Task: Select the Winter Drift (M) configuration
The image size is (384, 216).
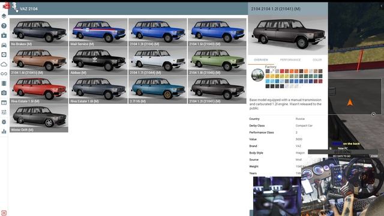Action: (x=39, y=118)
